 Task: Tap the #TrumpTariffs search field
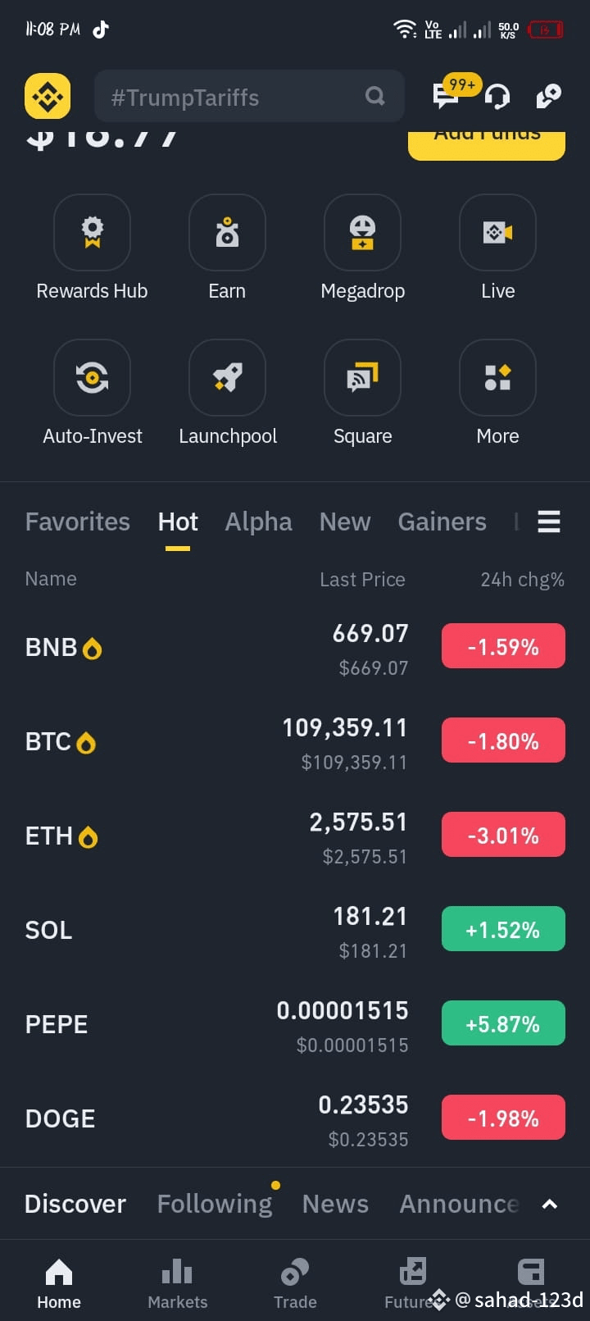250,97
